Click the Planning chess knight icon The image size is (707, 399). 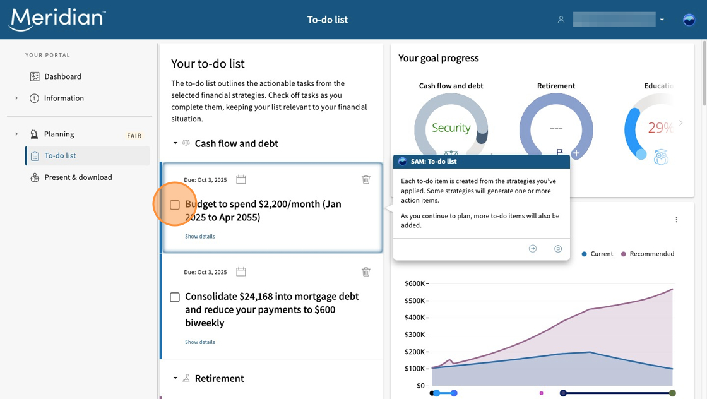(x=34, y=134)
